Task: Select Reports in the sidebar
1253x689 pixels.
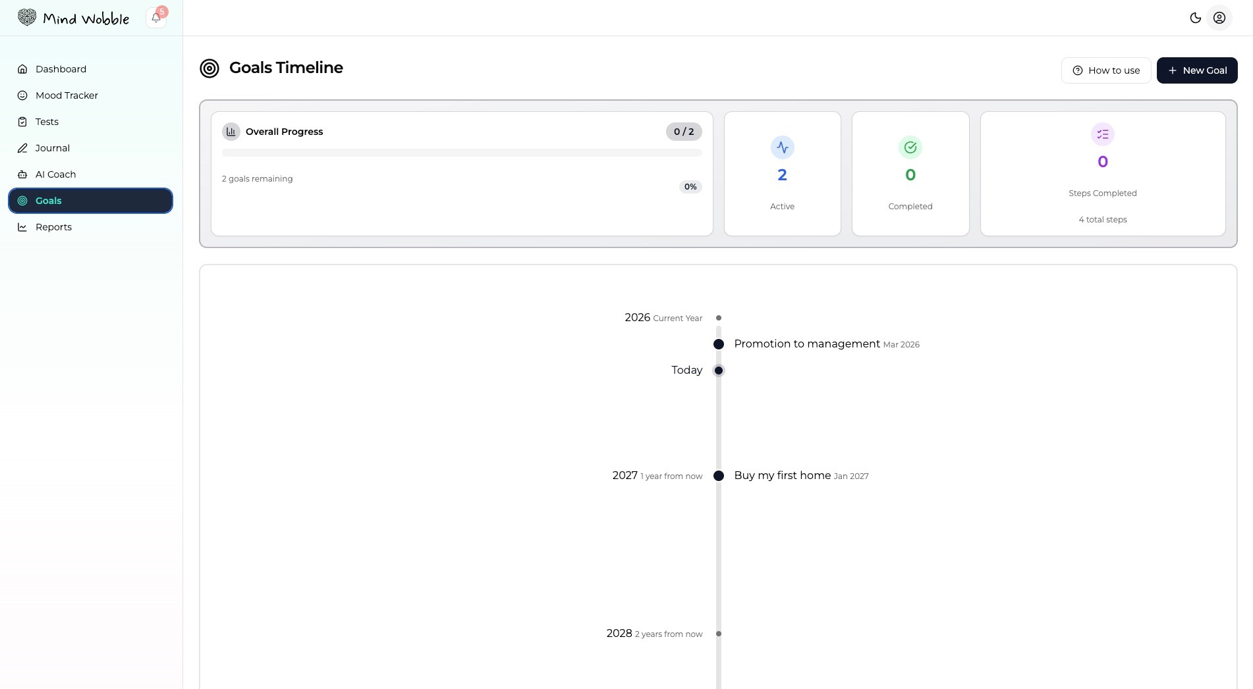Action: point(90,227)
